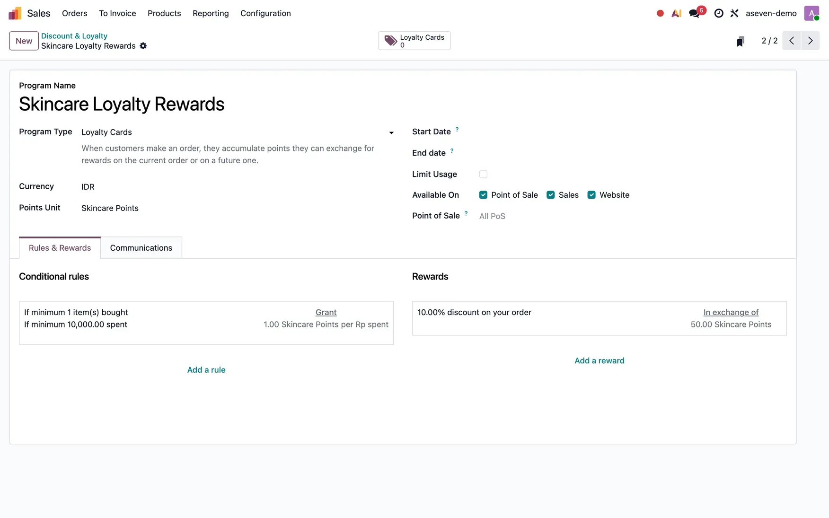Click the bookmark icon near record pager
This screenshot has width=829, height=518.
click(741, 41)
